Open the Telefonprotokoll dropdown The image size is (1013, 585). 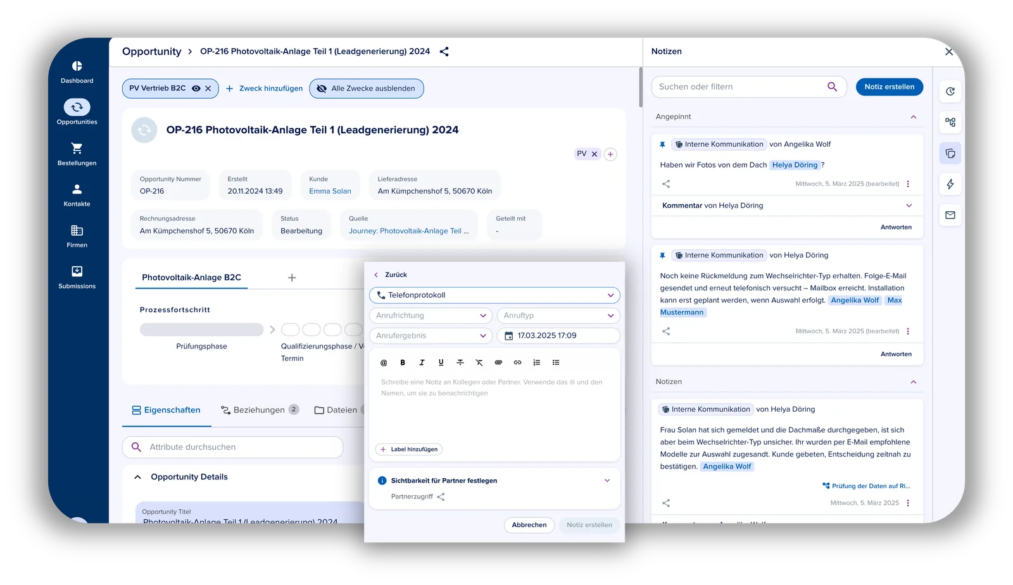[x=494, y=295]
